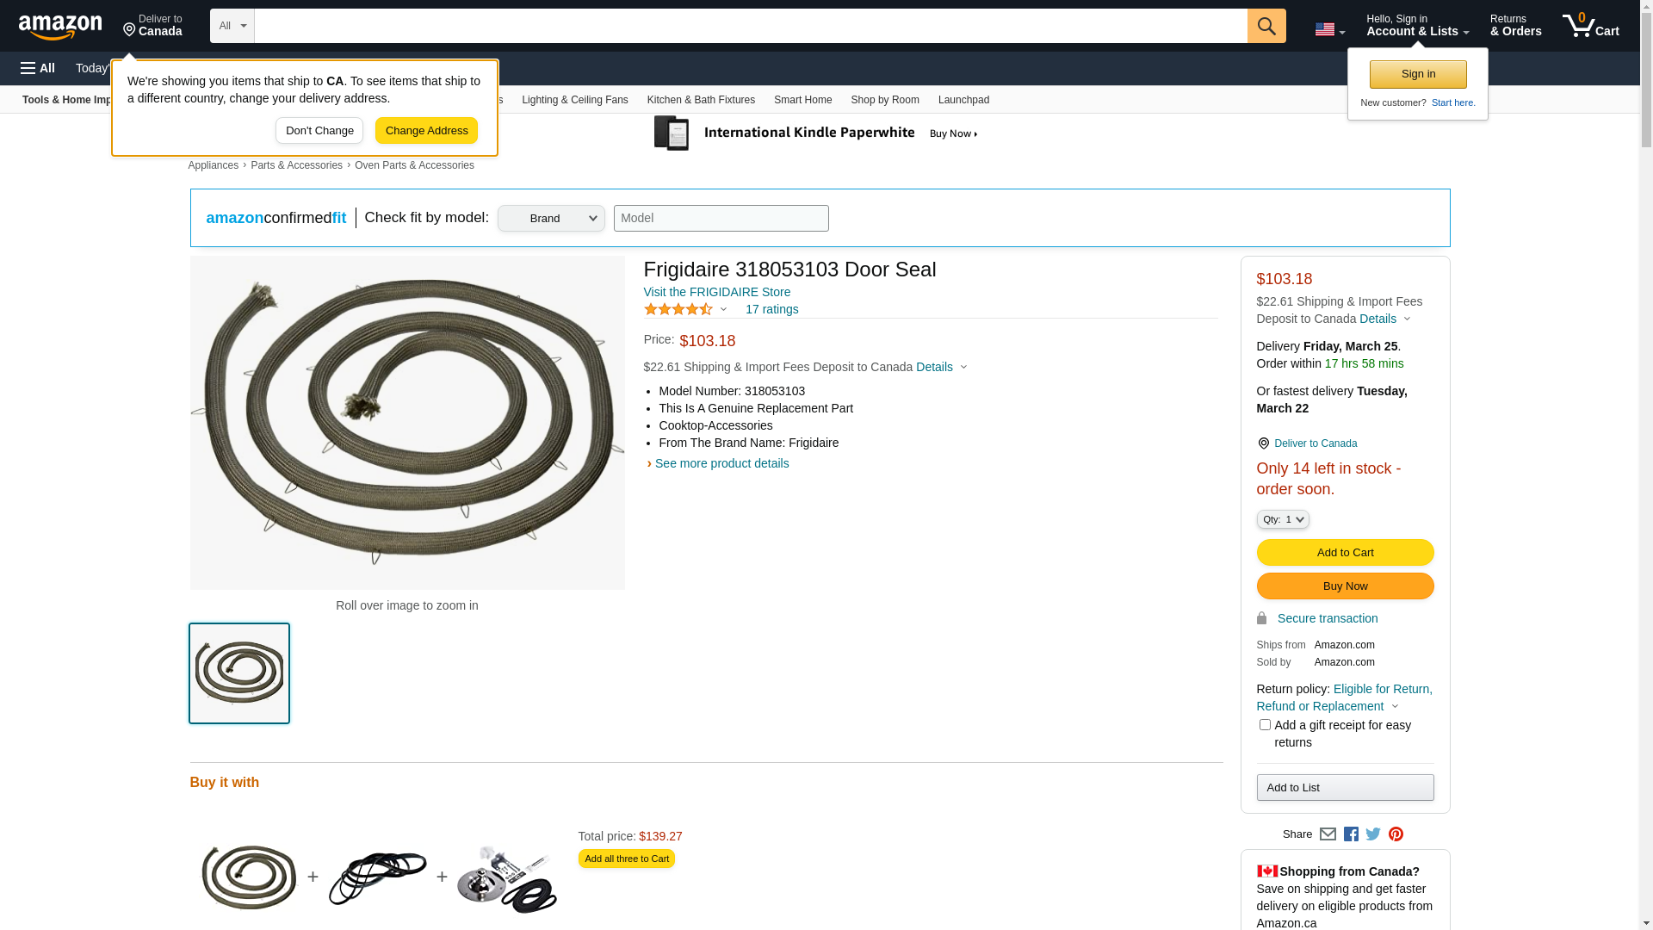Open the Brand dropdown

click(551, 218)
